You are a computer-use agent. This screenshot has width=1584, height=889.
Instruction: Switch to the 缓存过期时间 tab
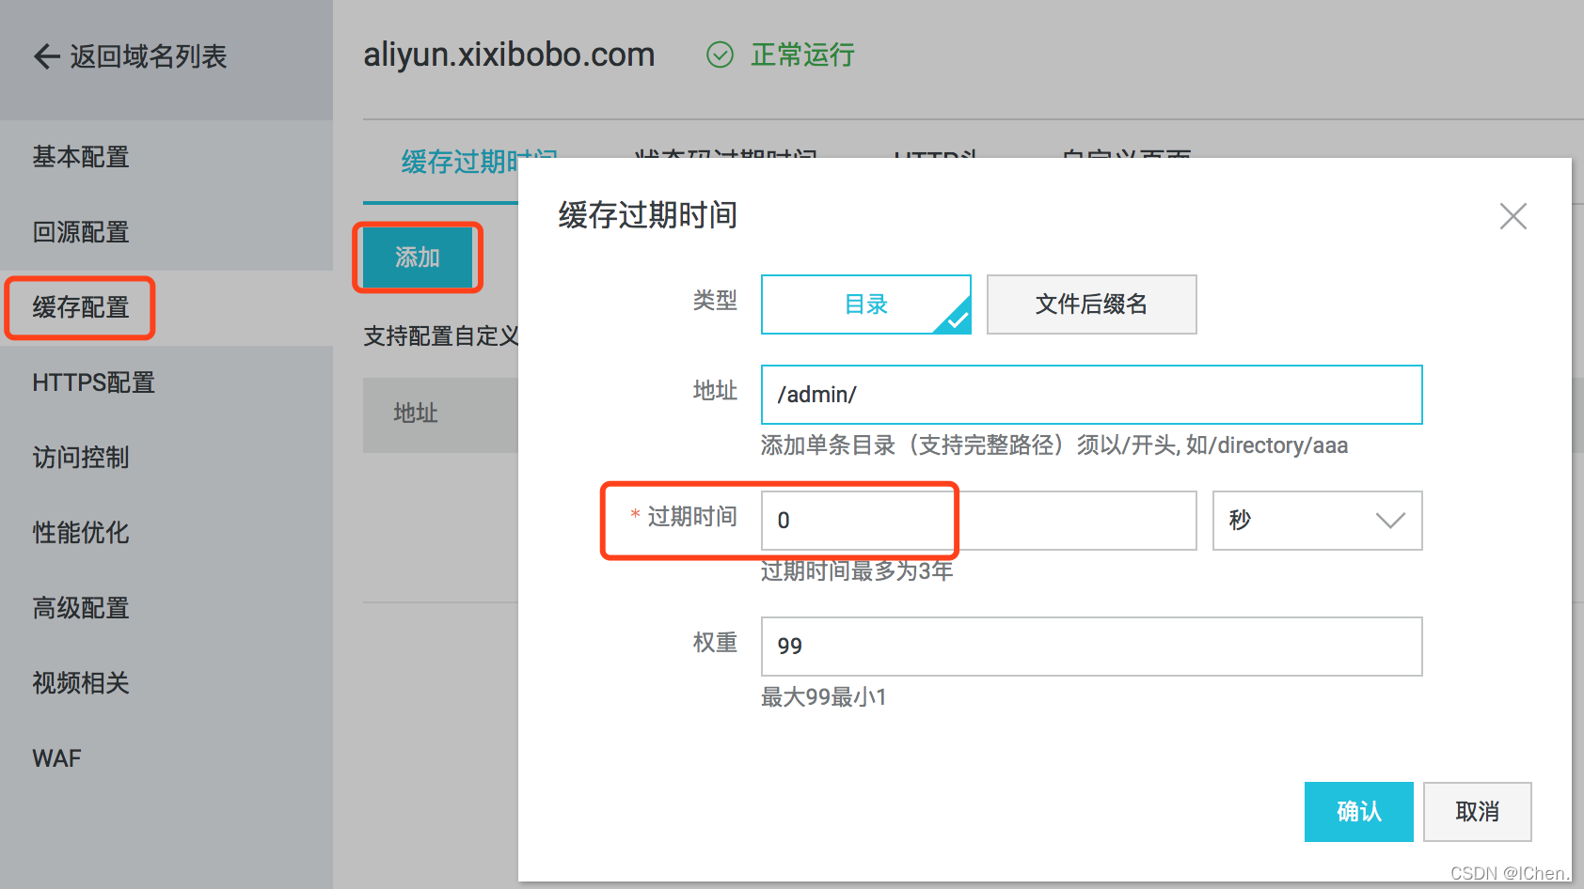[460, 162]
